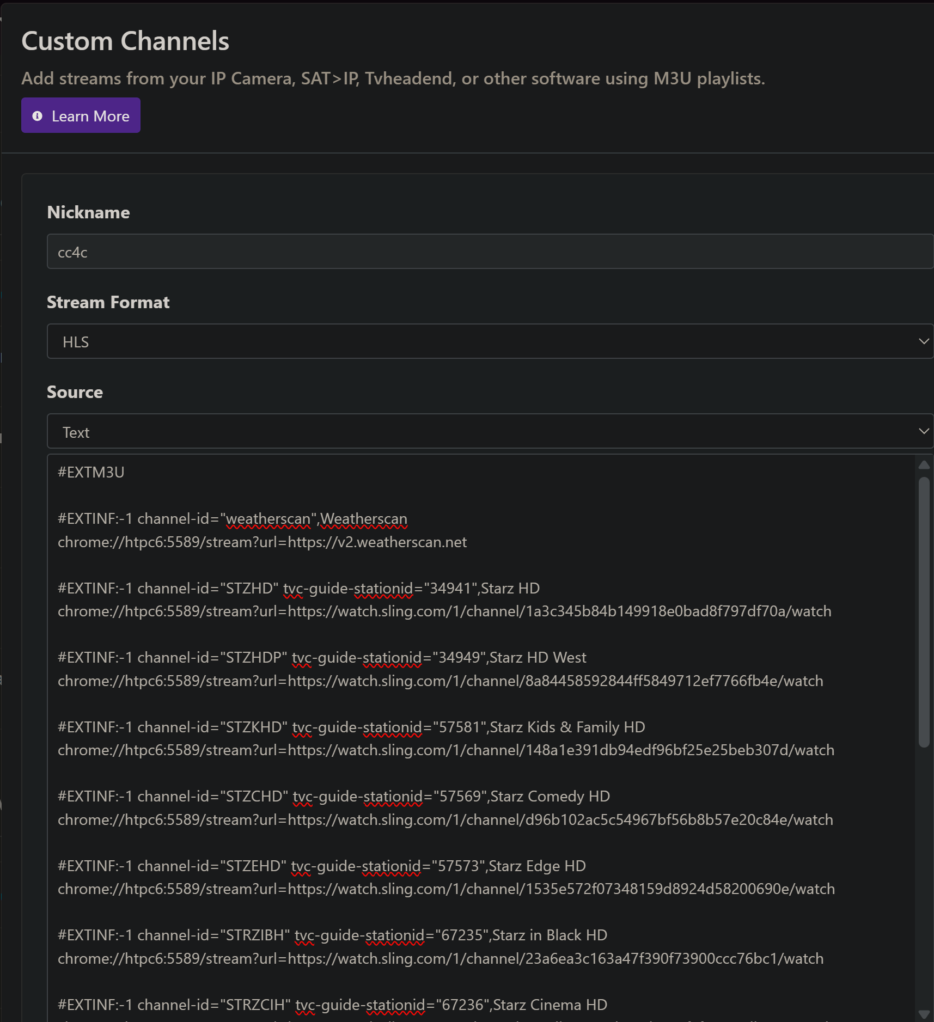The width and height of the screenshot is (934, 1022).
Task: Click the Stream Format label
Action: (108, 302)
